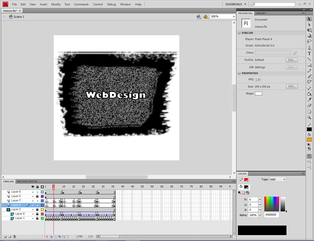
Task: Click the Stage background color swatch
Action: click(258, 94)
